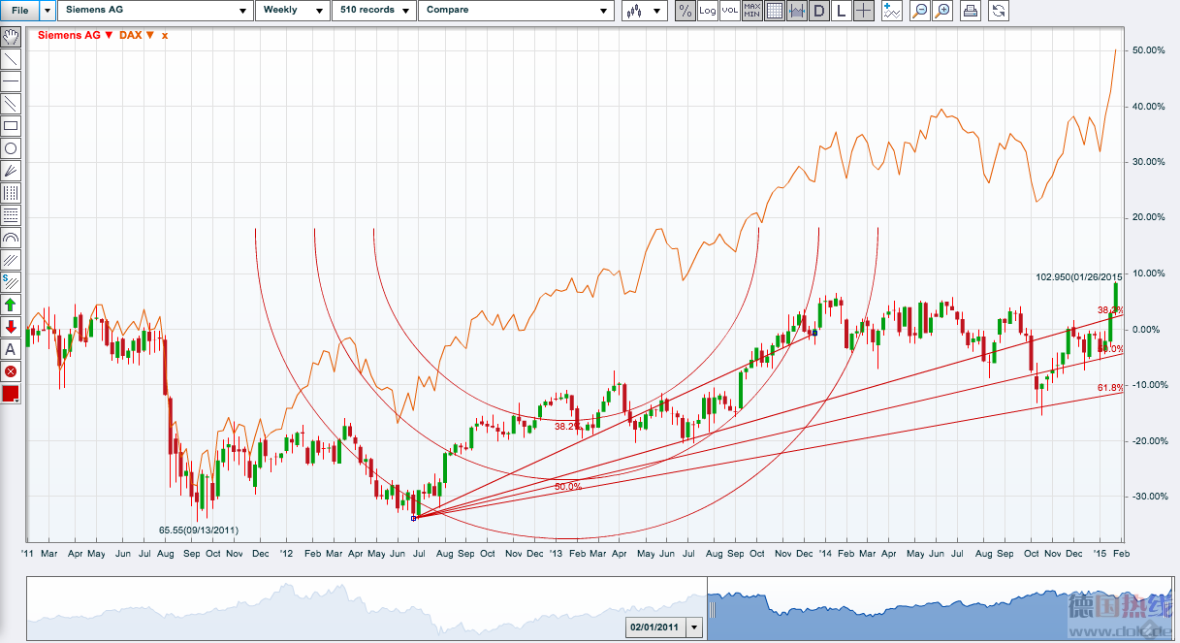Image resolution: width=1180 pixels, height=643 pixels.
Task: Open the Compare dropdown
Action: click(x=516, y=11)
